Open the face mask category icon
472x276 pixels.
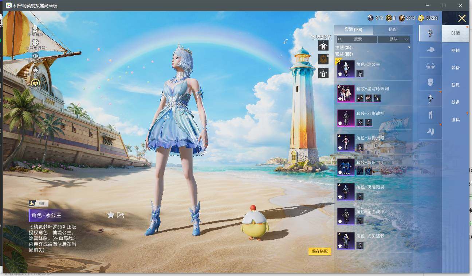tap(430, 83)
